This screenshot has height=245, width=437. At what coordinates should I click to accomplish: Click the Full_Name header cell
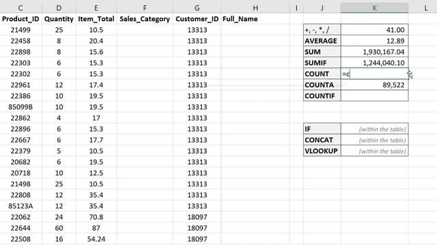[x=255, y=19]
